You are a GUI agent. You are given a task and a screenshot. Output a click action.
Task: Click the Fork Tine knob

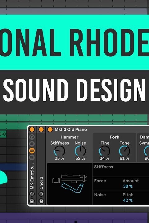tap(105, 151)
